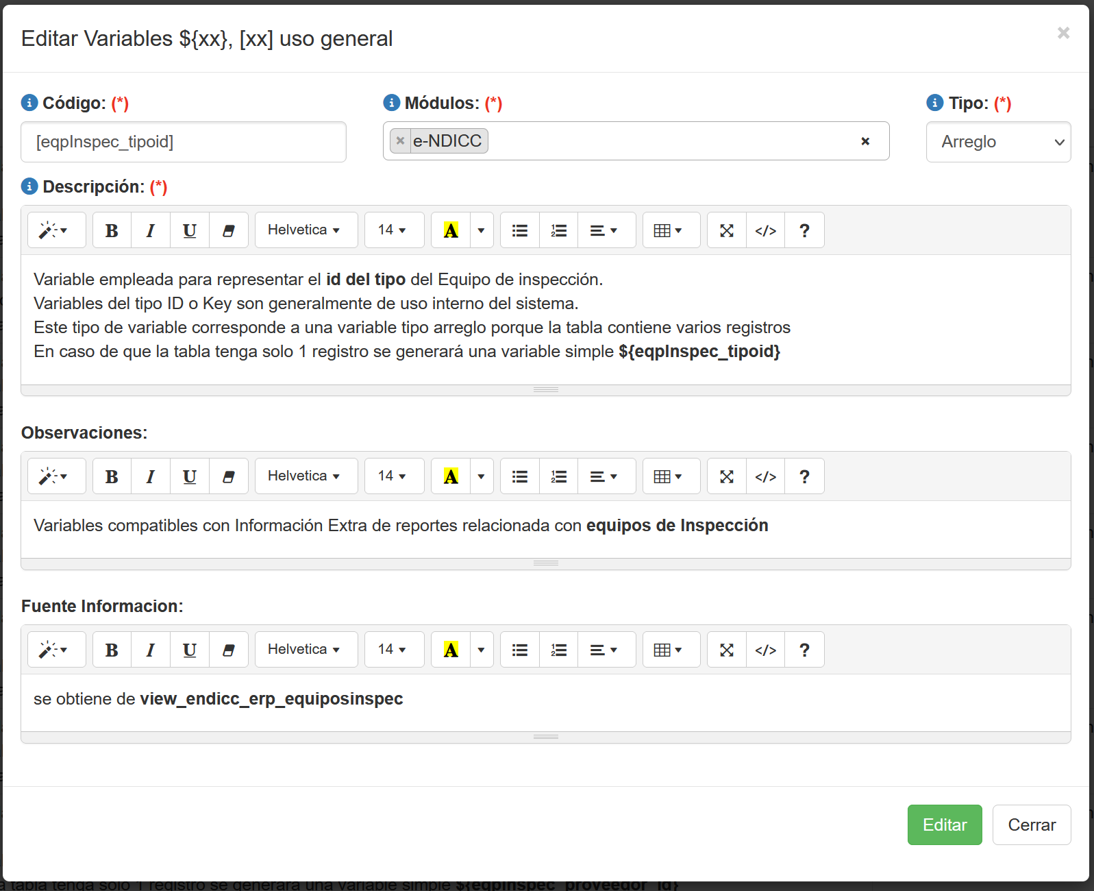The height and width of the screenshot is (891, 1094).
Task: Click the Código input field
Action: 184,142
